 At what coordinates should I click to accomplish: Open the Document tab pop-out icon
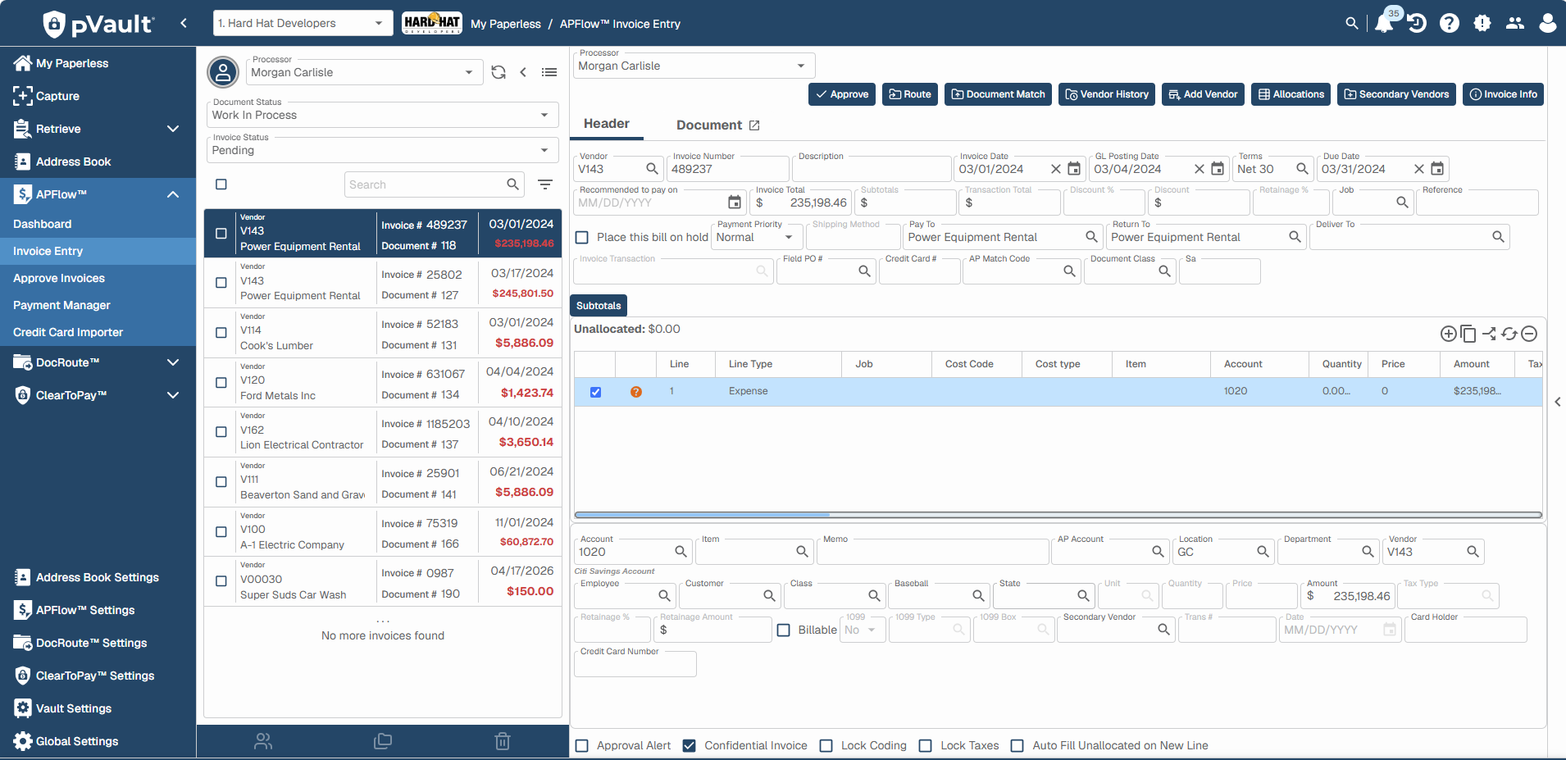point(754,125)
